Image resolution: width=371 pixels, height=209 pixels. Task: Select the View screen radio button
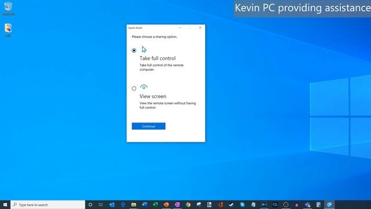tap(134, 88)
